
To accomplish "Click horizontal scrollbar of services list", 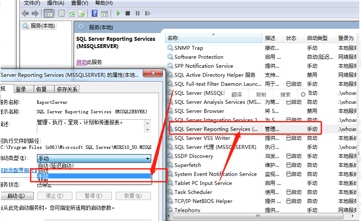I will 258,216.
